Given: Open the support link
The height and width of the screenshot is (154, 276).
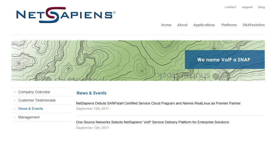Looking at the screenshot, I should click(x=247, y=7).
